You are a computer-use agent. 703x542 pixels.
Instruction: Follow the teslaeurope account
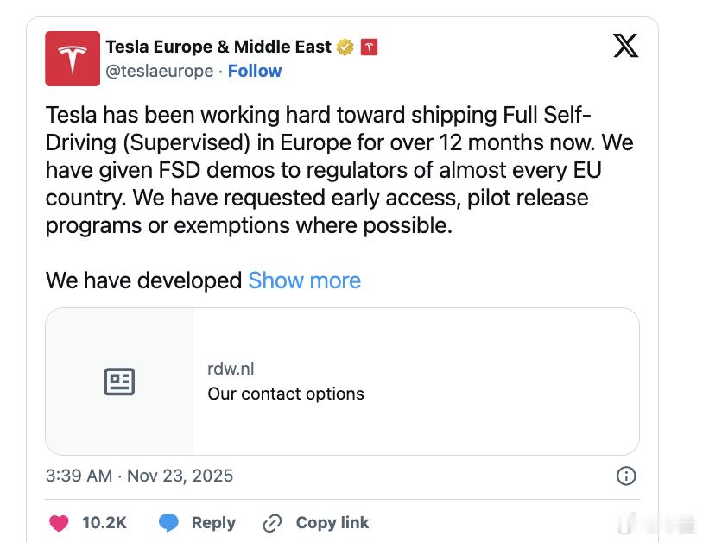(255, 71)
